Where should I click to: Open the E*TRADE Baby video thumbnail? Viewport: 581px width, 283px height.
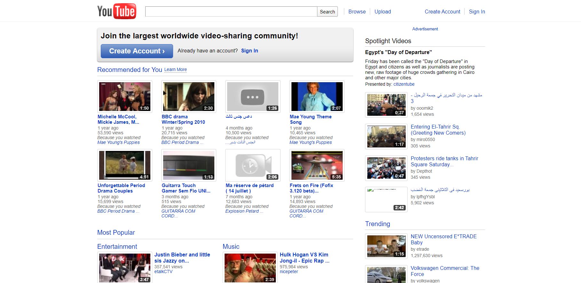386,246
